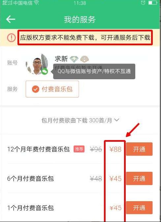
Task: Tap the warning exclamation icon
Action: click(12, 38)
